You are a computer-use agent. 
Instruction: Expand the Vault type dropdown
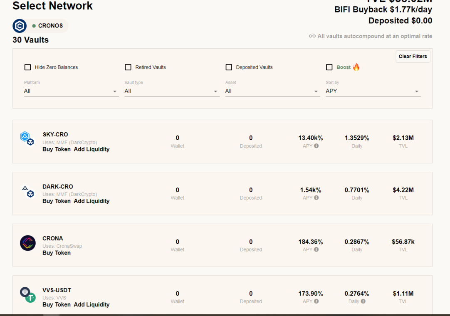pos(172,91)
